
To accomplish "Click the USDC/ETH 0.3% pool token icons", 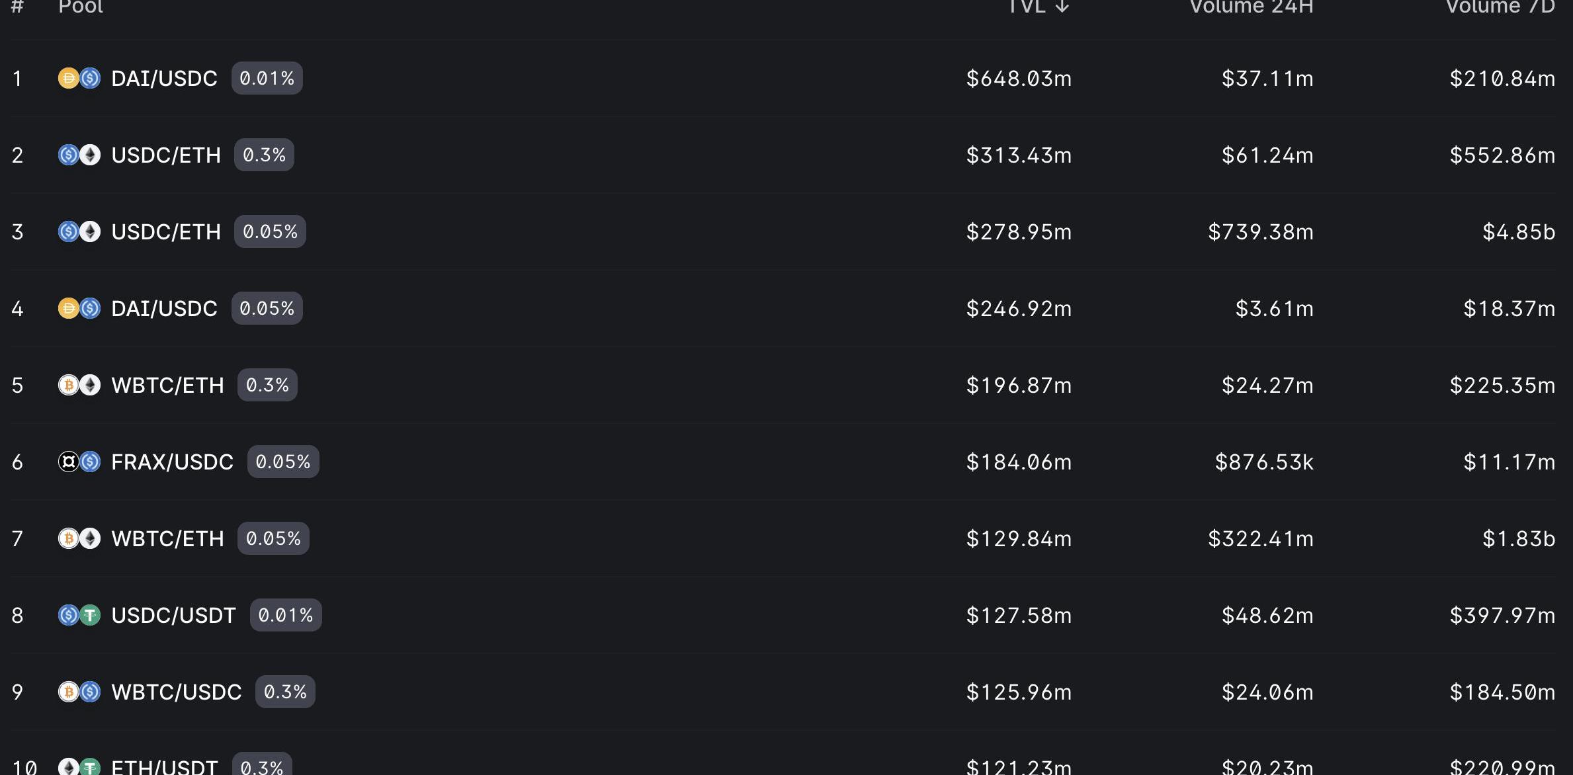I will click(x=79, y=155).
